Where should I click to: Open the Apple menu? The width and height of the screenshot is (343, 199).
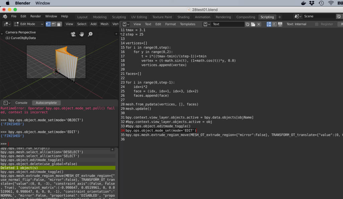(8, 3)
